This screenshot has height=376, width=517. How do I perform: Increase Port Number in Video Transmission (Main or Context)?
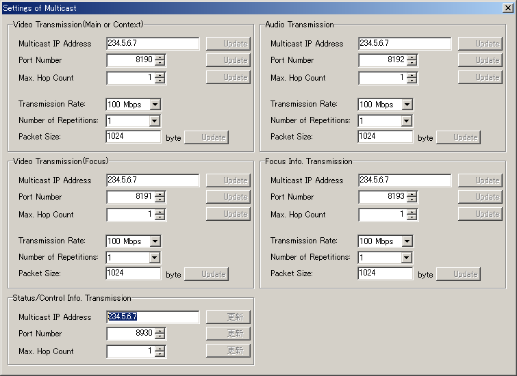click(160, 57)
